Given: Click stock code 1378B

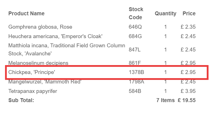Looking at the screenshot, I should (x=136, y=72).
